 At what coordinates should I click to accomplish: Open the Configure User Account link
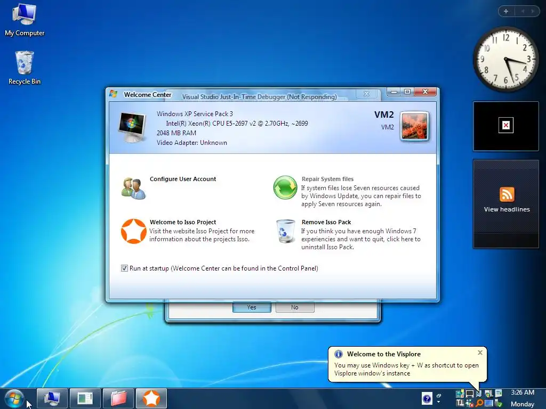[183, 179]
